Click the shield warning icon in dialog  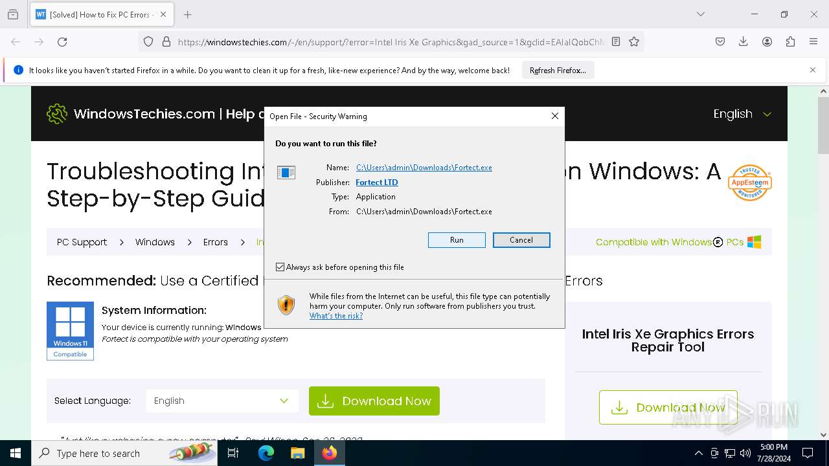[286, 305]
